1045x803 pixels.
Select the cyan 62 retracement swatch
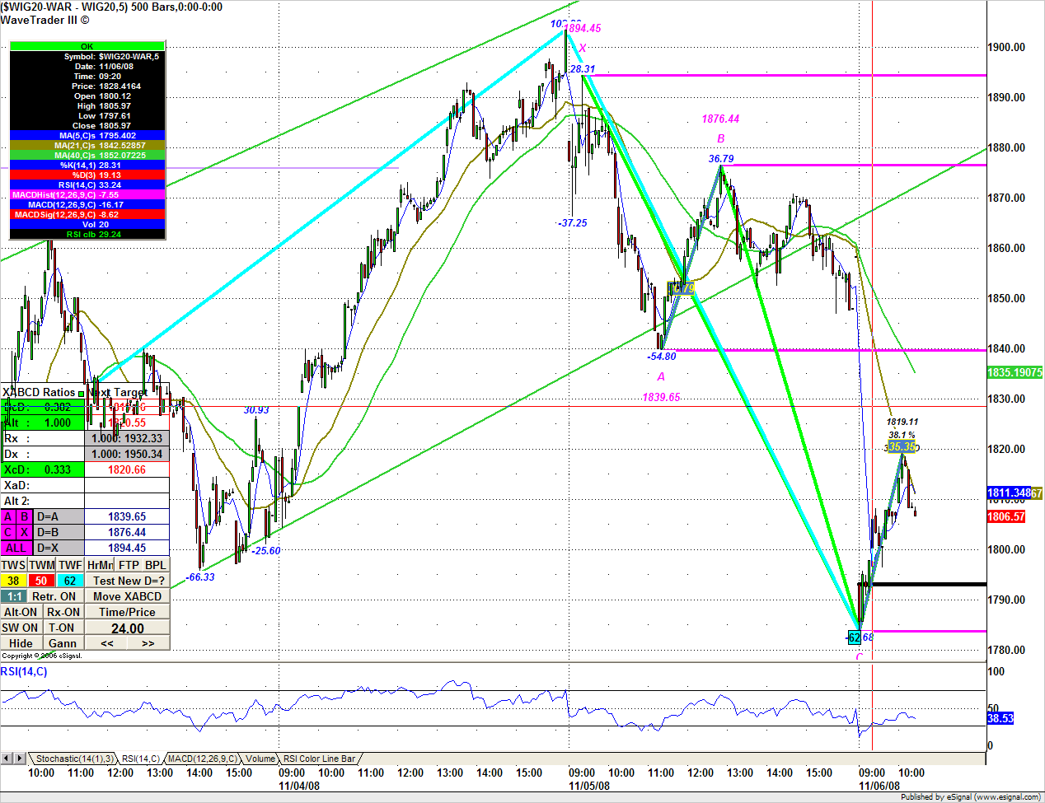[x=70, y=581]
